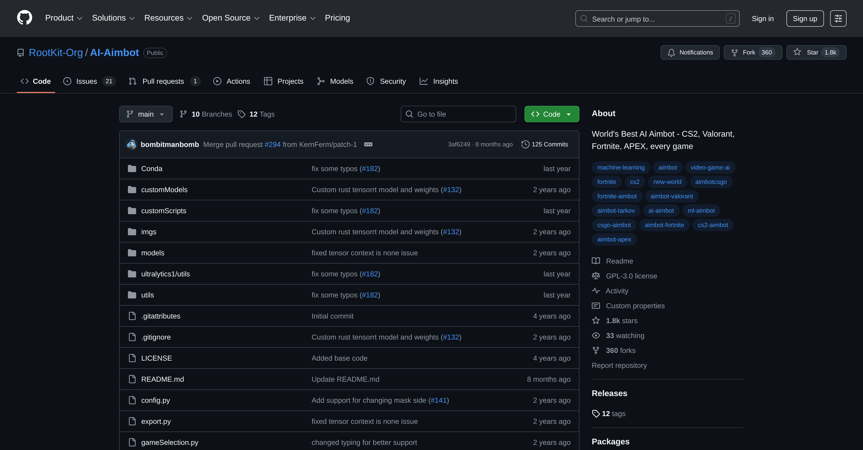Click the Go to file search field
The width and height of the screenshot is (863, 450).
(x=458, y=114)
